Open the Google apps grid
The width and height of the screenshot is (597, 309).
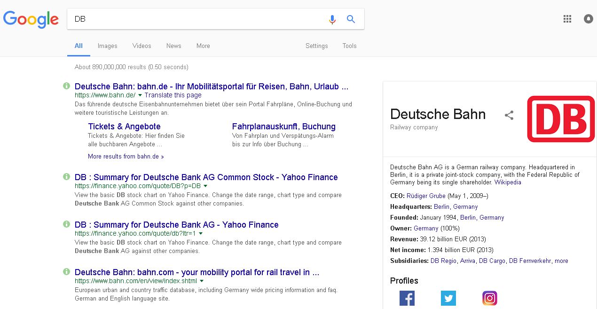pyautogui.click(x=567, y=19)
